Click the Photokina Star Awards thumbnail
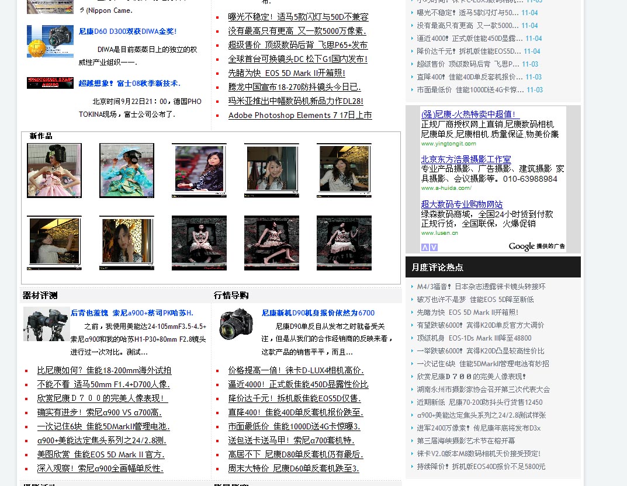This screenshot has width=627, height=486. point(50,82)
